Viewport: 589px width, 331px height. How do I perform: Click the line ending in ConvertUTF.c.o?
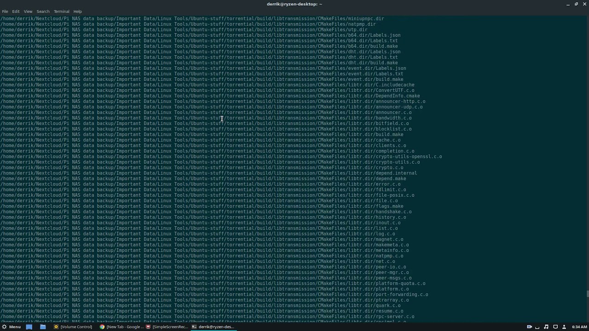(207, 90)
